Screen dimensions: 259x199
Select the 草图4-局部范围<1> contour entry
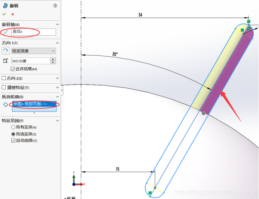(x=34, y=104)
